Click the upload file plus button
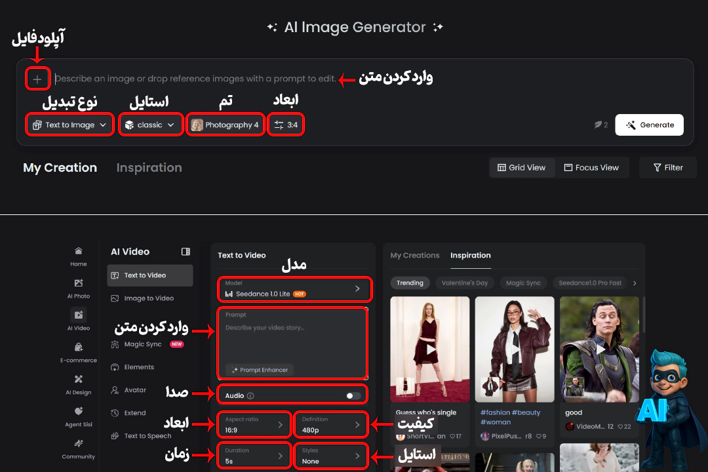This screenshot has width=708, height=472. pos(37,78)
